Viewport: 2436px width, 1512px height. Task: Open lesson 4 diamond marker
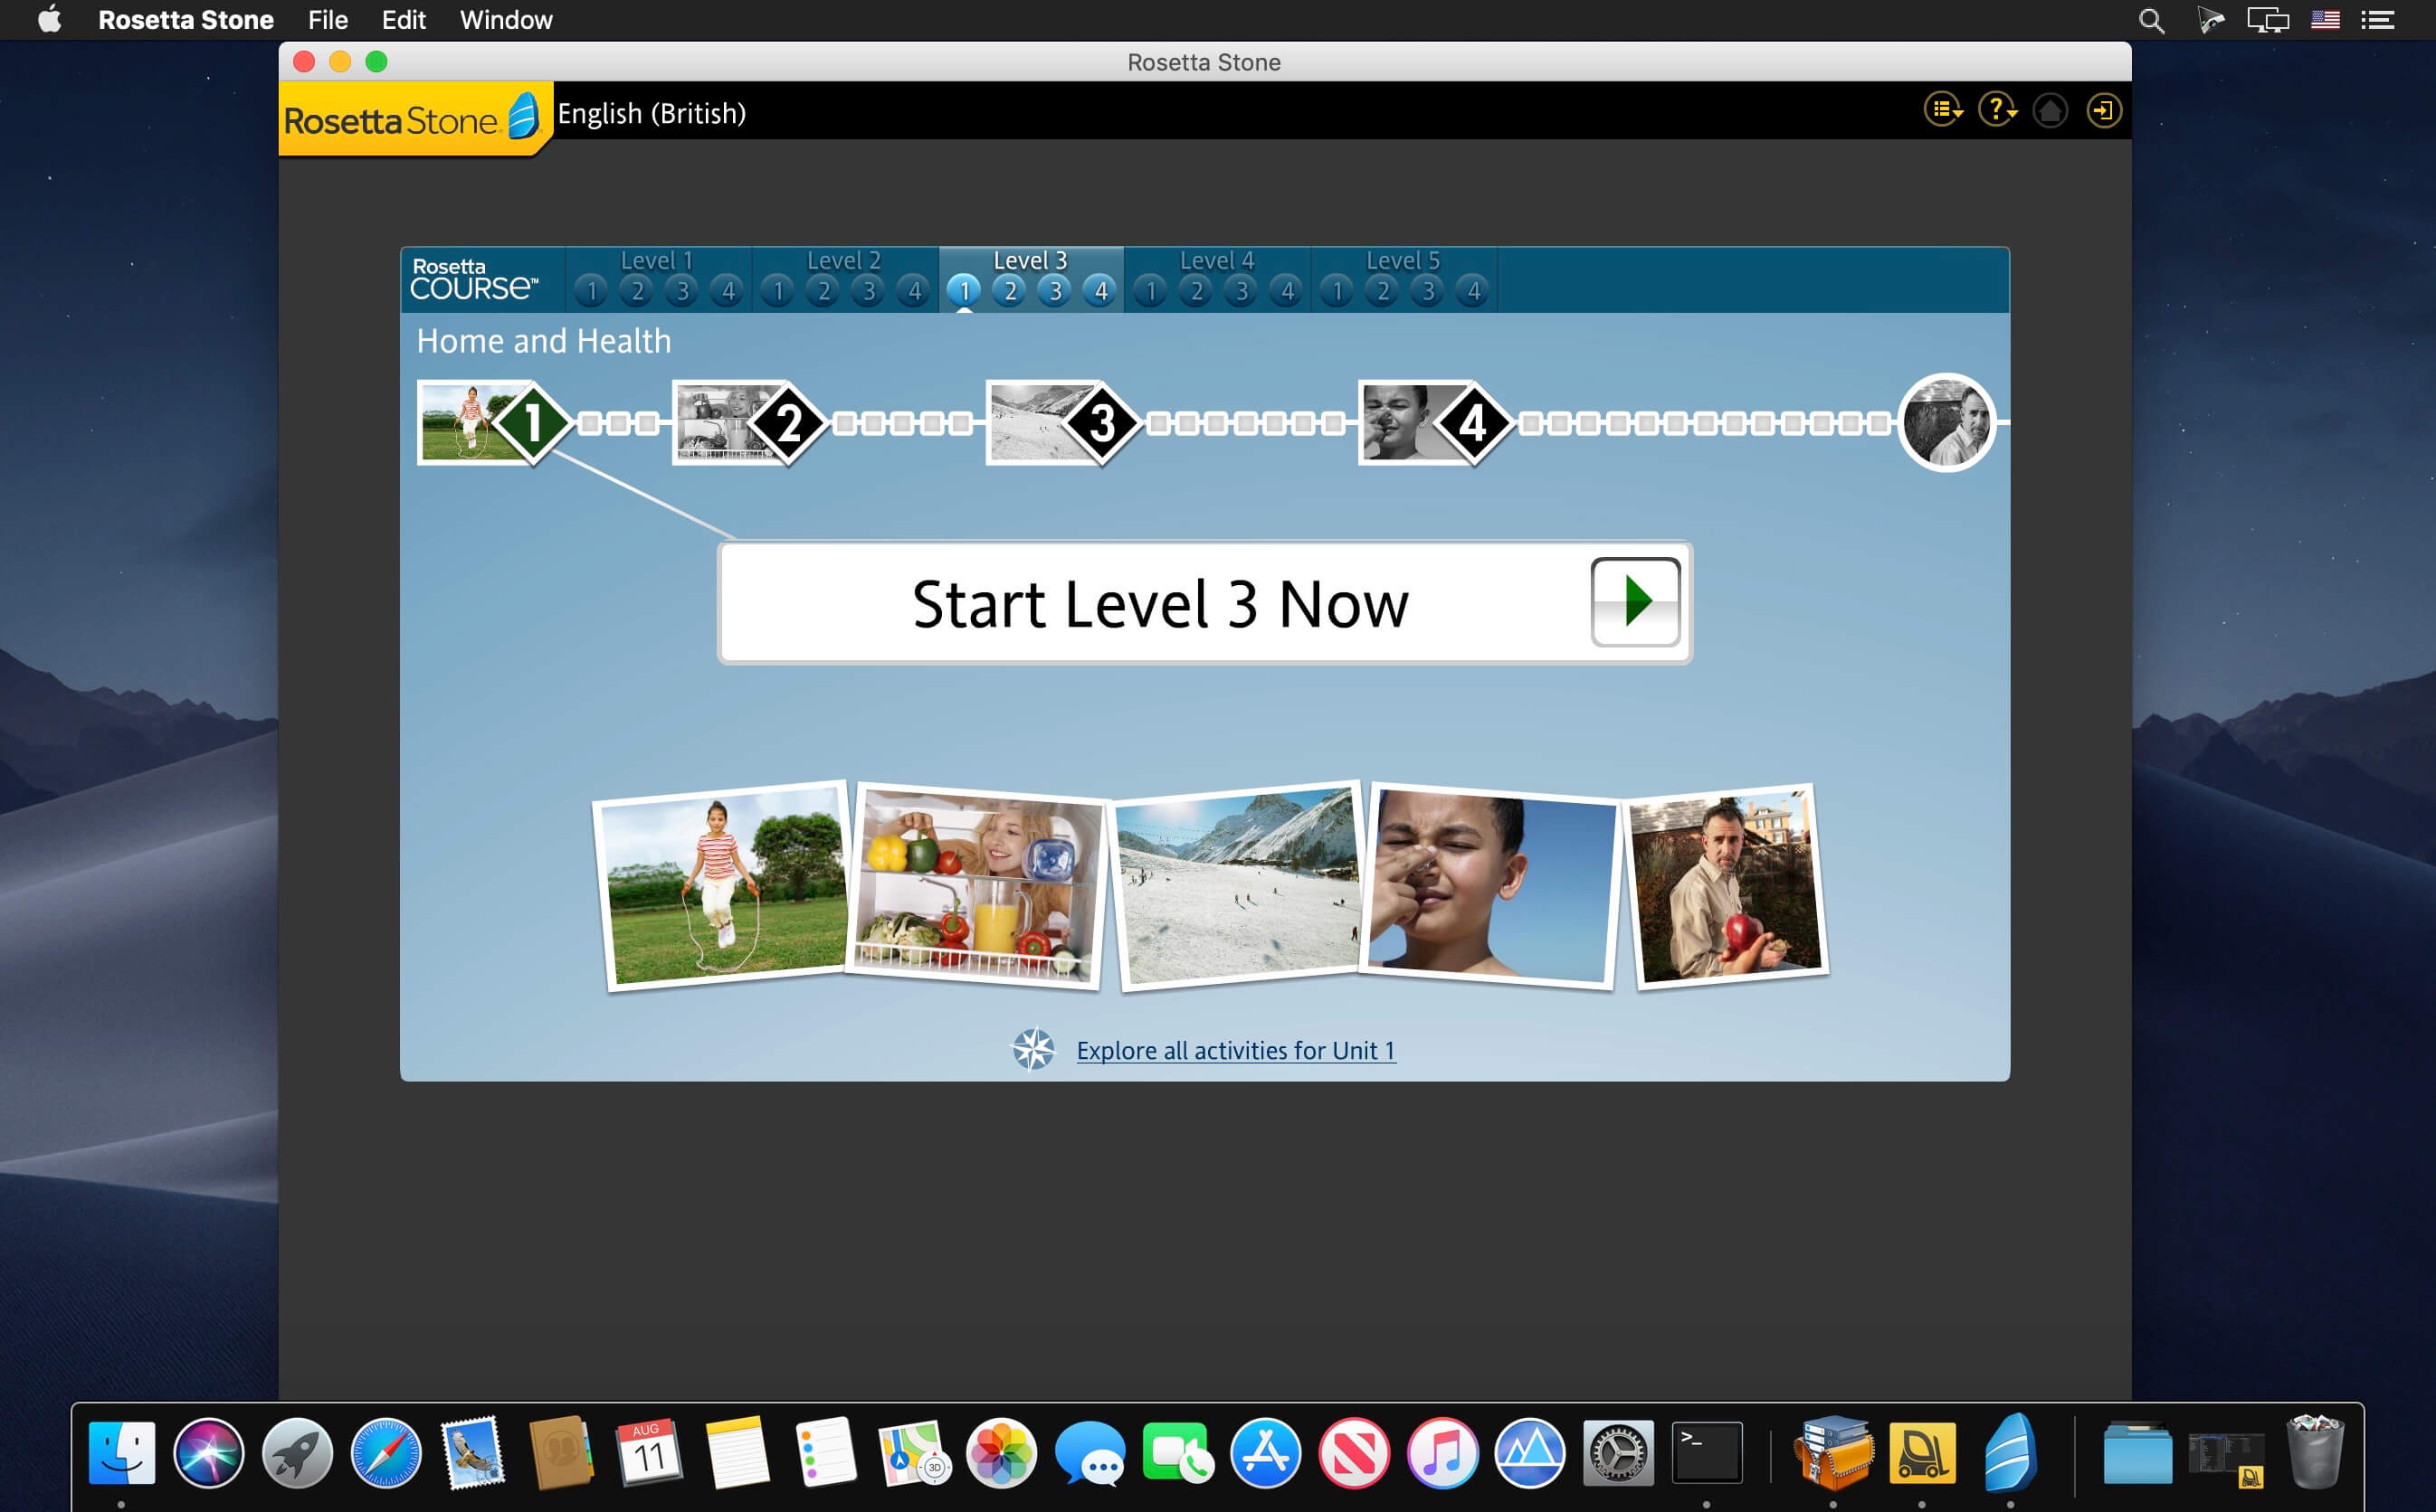click(x=1473, y=422)
